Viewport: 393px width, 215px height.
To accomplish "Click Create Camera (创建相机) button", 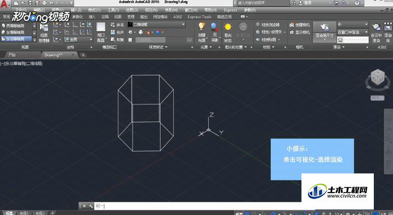I will (x=299, y=25).
